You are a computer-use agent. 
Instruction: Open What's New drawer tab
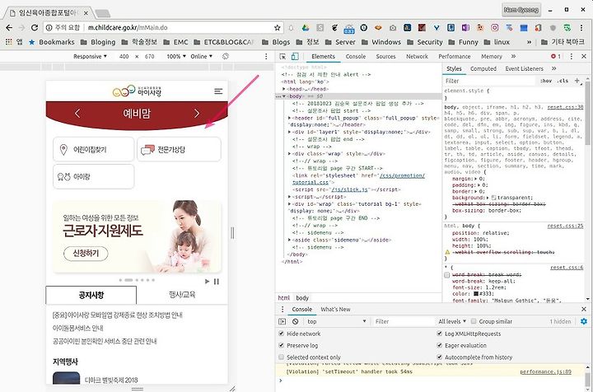coord(335,309)
